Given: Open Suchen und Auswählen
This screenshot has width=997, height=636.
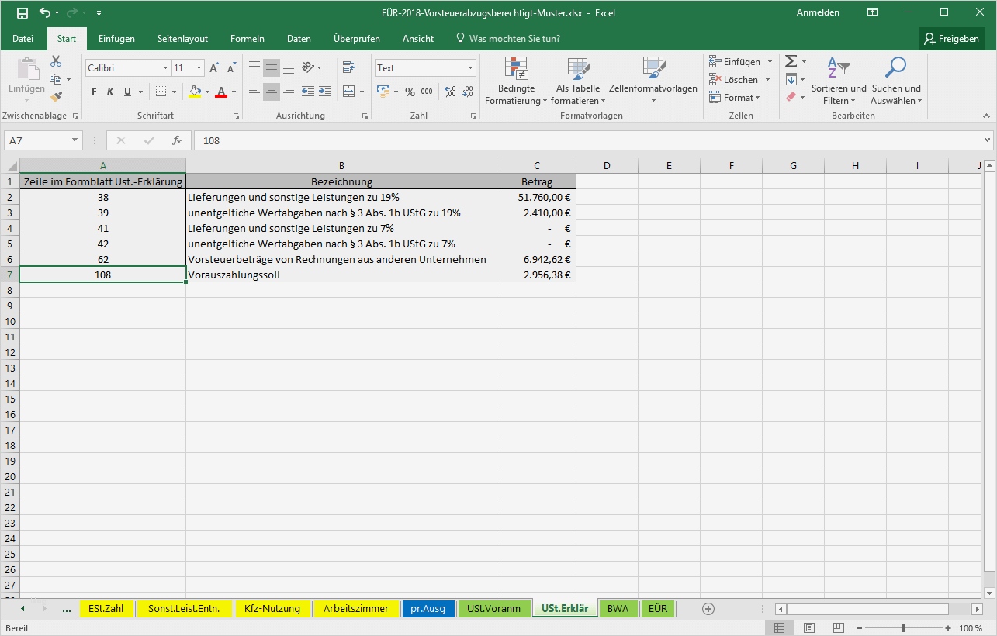Looking at the screenshot, I should point(896,81).
